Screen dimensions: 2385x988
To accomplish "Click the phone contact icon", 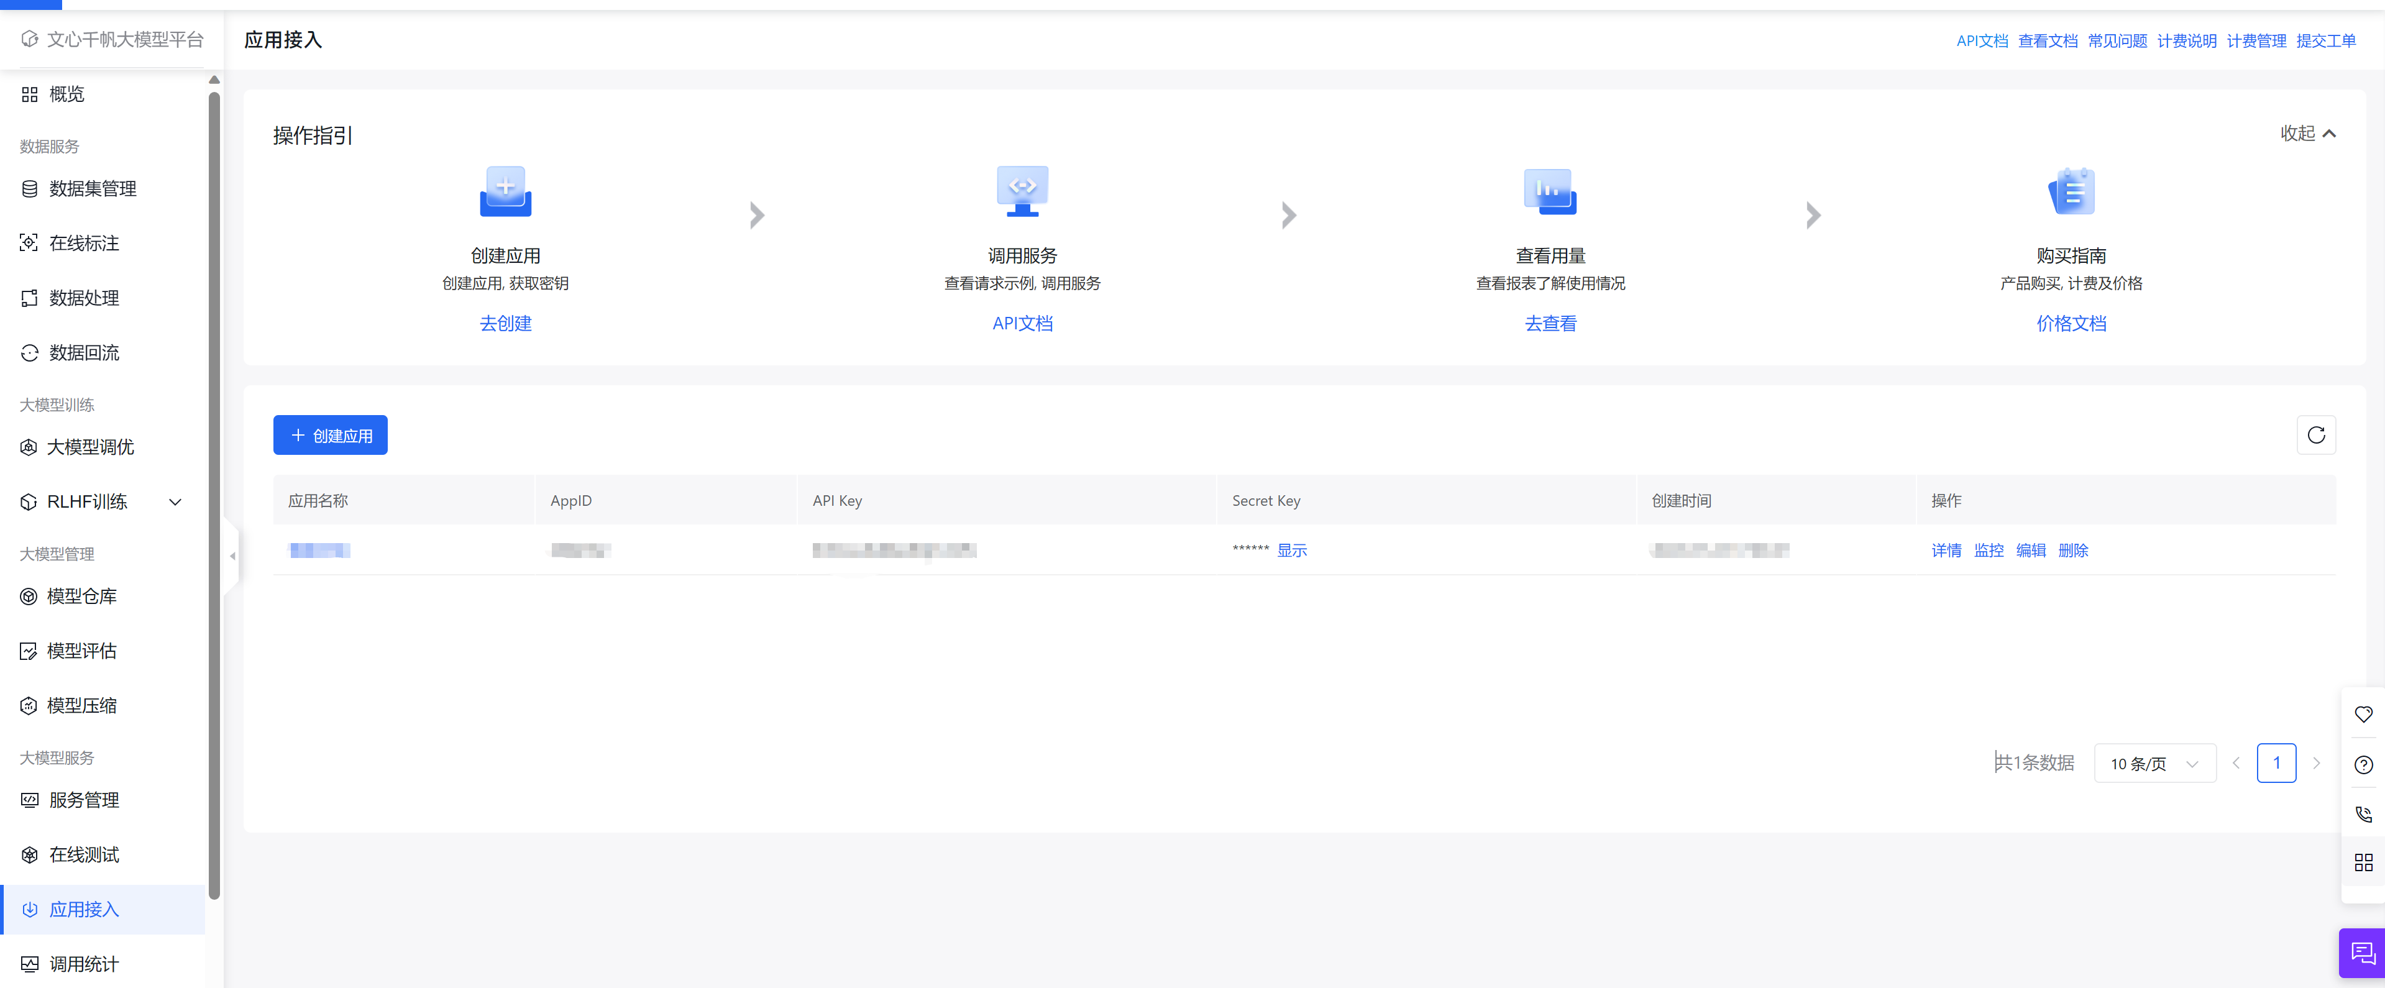I will pos(2363,814).
